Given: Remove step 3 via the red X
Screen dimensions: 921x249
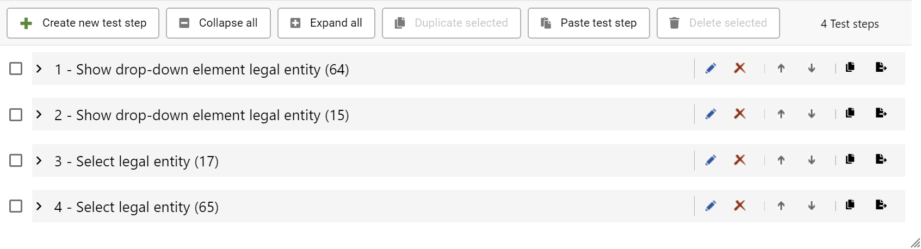Looking at the screenshot, I should click(x=740, y=160).
